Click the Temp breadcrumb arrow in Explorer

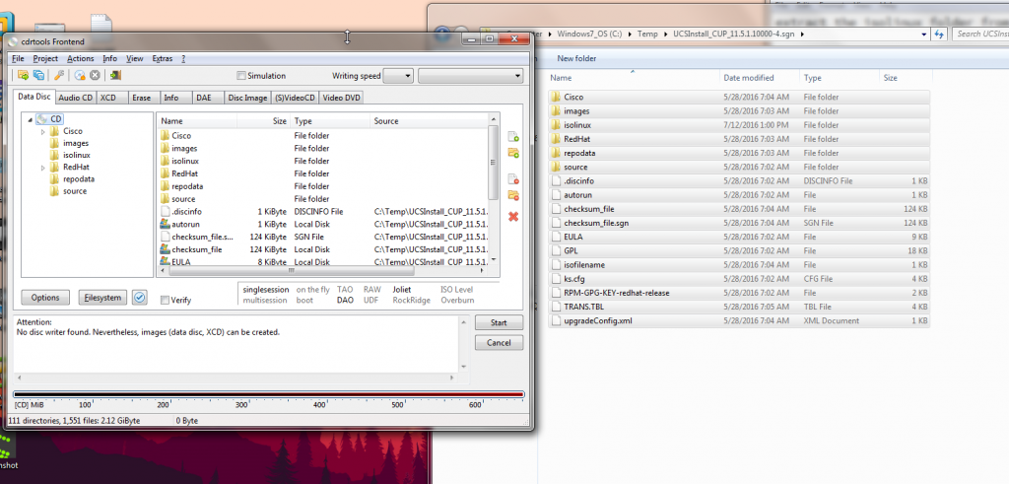[x=665, y=35]
